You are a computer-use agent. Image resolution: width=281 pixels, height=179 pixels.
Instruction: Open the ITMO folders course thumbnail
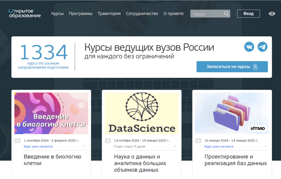[x=232, y=113]
